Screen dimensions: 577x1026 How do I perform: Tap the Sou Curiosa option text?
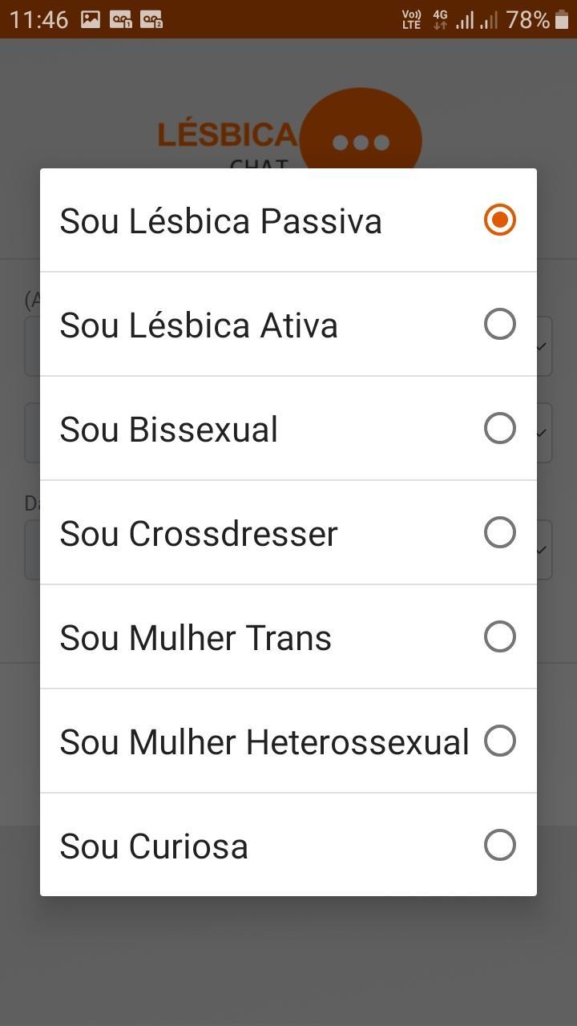pyautogui.click(x=154, y=846)
